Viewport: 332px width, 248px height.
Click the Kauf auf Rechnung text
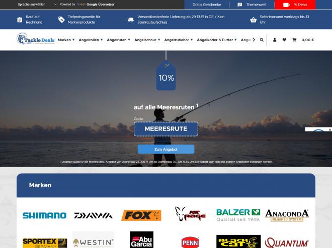[34, 20]
